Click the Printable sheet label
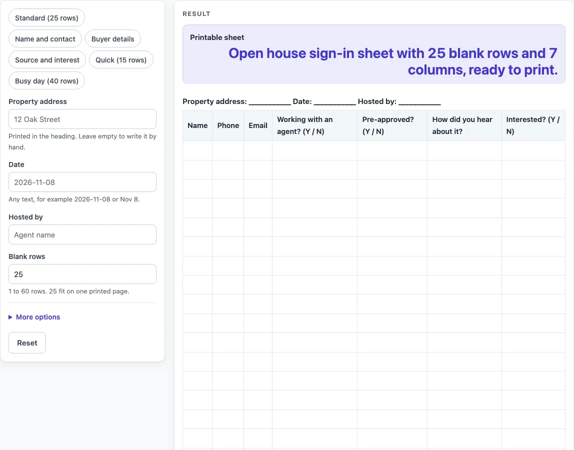Viewport: 574px width, 450px height. point(217,37)
